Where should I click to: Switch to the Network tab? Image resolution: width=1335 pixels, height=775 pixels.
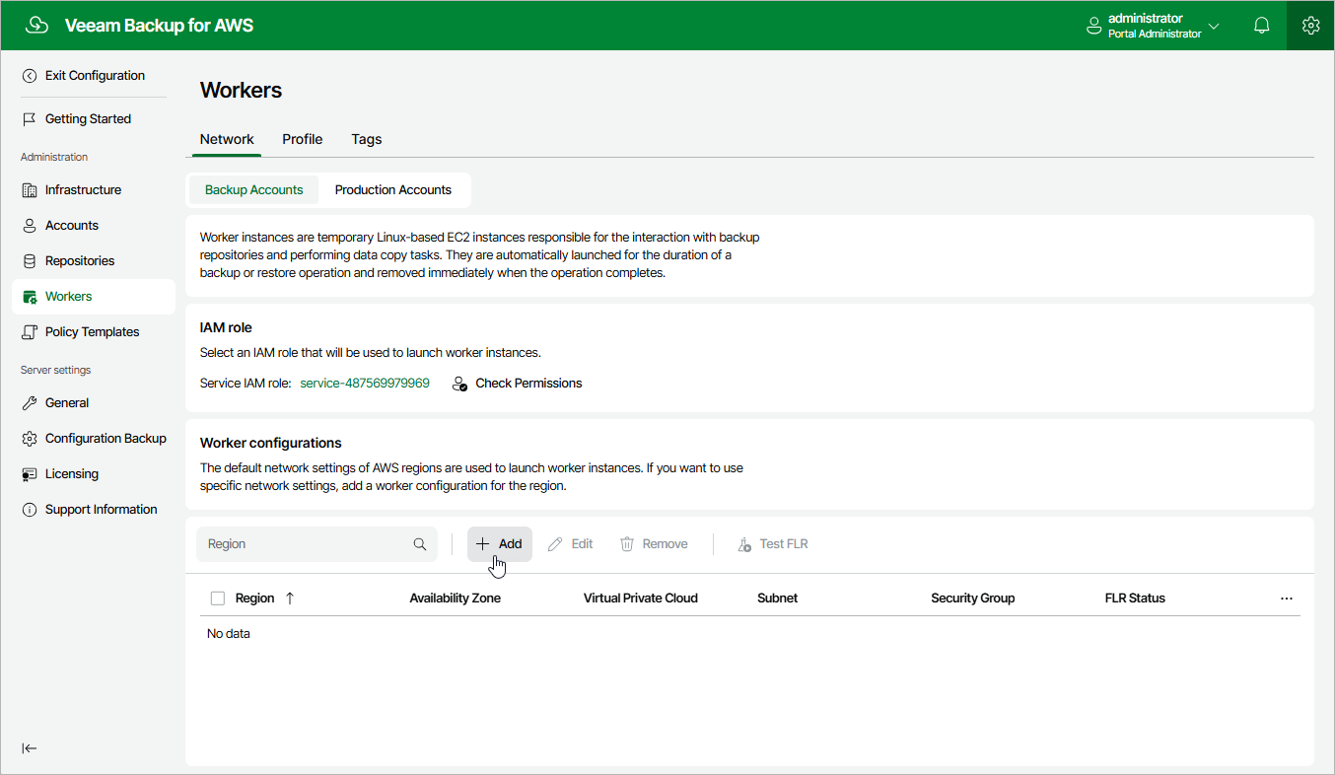coord(227,139)
